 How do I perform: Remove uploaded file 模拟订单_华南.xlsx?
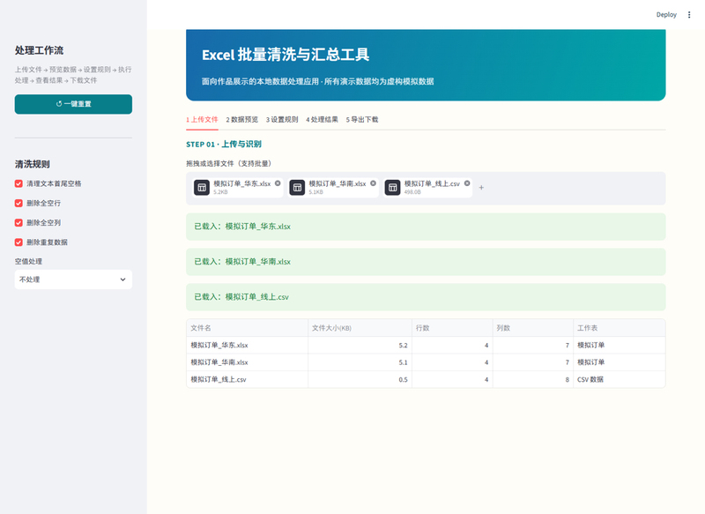[x=373, y=183]
